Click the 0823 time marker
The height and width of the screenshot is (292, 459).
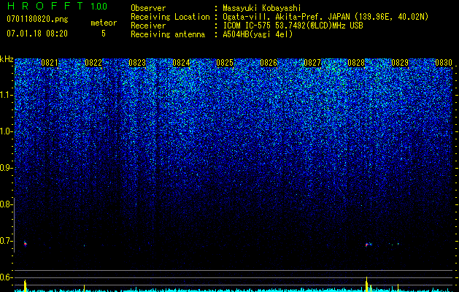137,63
